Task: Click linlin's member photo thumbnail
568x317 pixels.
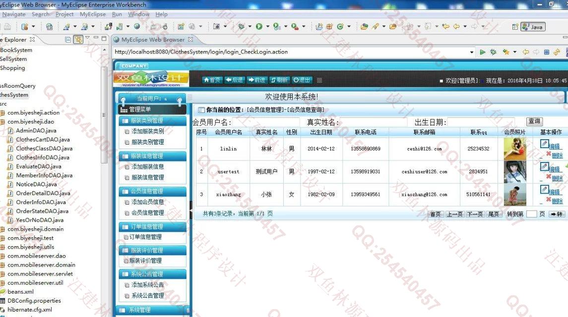Action: [515, 149]
